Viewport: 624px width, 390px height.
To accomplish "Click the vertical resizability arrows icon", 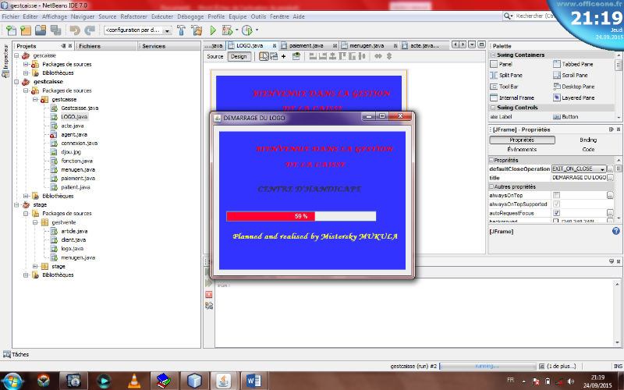I will pyautogui.click(x=389, y=56).
